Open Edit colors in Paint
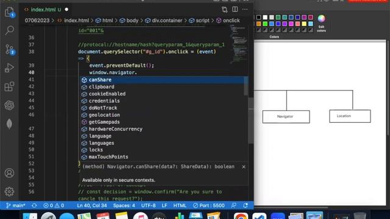This screenshot has height=219, width=390. [321, 23]
